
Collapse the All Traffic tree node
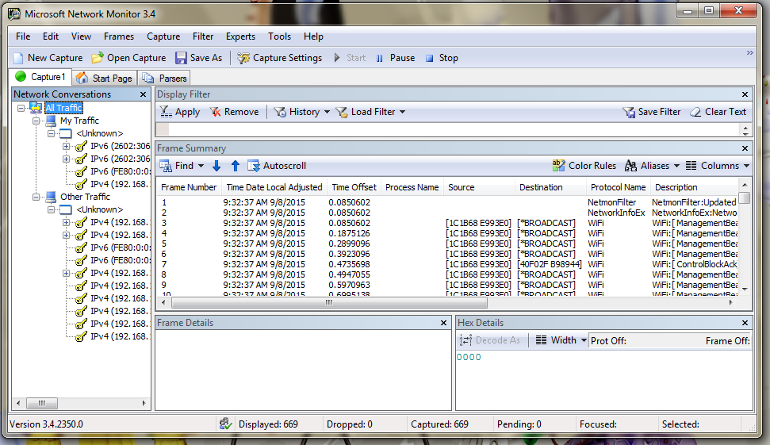click(21, 108)
